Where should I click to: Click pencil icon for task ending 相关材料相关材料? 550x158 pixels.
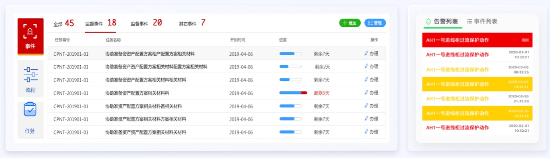coord(366,79)
